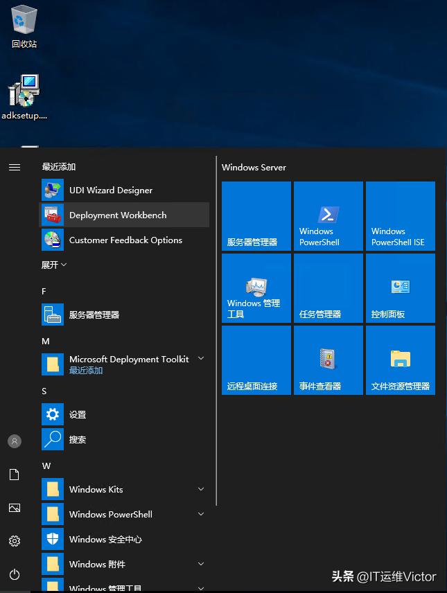The image size is (447, 593).
Task: Click the 最近添加 section header
Action: point(59,167)
